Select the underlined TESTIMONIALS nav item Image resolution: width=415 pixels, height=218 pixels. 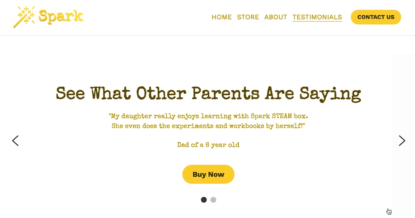(317, 17)
